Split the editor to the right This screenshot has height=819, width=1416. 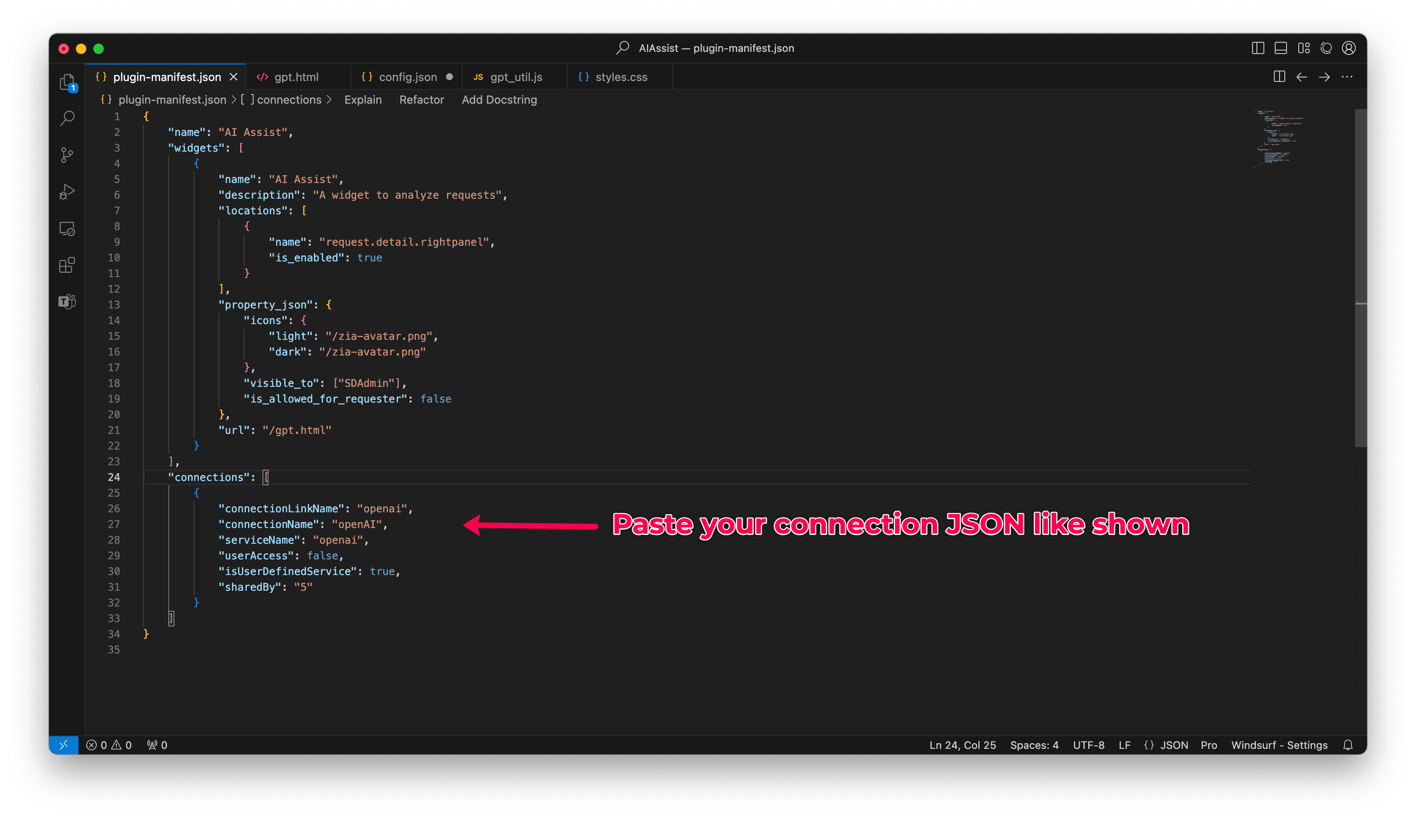[x=1279, y=77]
